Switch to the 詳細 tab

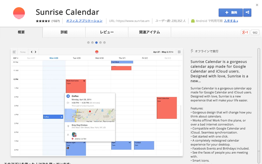click(64, 32)
